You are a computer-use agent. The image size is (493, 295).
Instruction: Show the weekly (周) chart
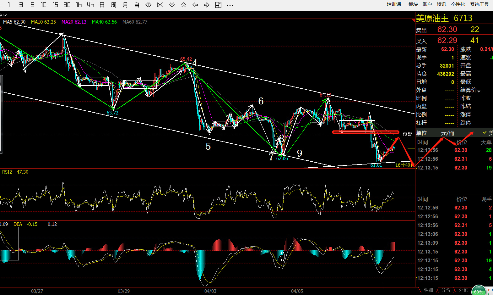point(113,5)
